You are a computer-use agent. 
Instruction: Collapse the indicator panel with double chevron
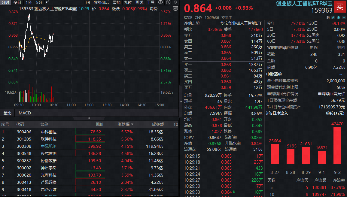pos(89,118)
